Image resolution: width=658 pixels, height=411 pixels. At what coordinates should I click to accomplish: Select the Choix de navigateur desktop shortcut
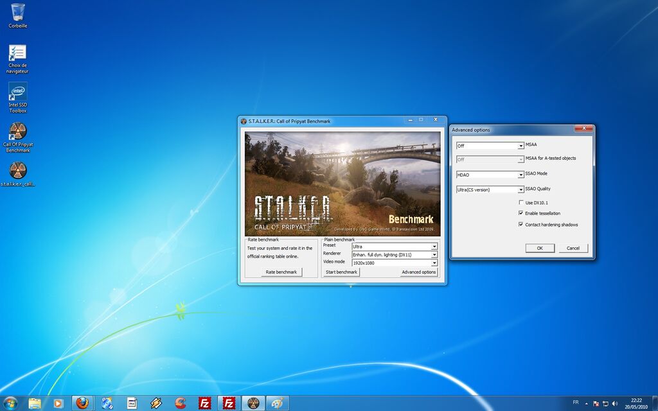tap(17, 58)
